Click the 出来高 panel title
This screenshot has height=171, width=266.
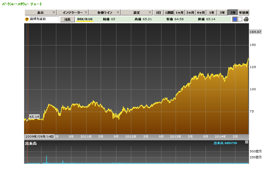pos(31,143)
